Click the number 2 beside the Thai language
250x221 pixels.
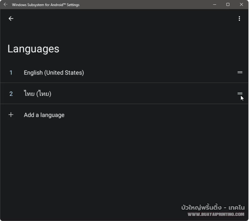(x=11, y=94)
